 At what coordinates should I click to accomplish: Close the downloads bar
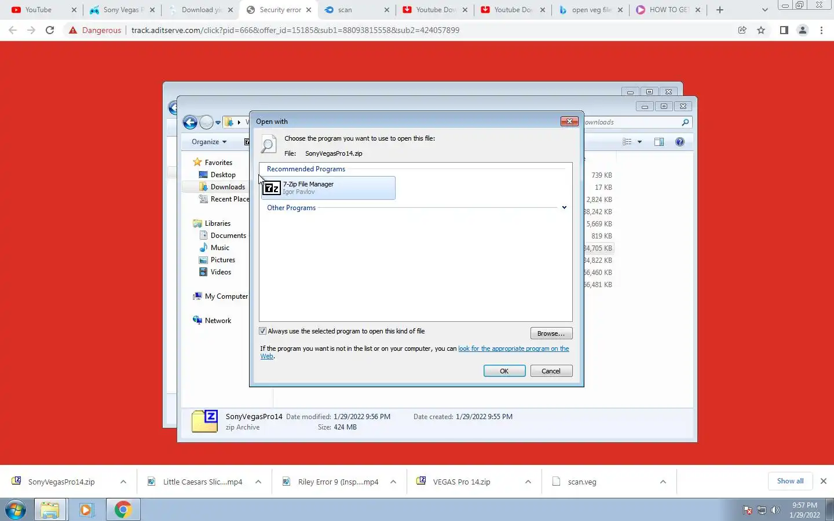click(823, 481)
